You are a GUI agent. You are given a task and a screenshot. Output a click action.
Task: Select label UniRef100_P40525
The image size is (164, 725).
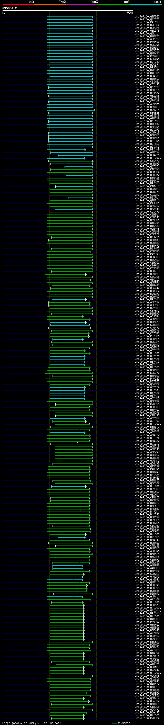click(147, 379)
